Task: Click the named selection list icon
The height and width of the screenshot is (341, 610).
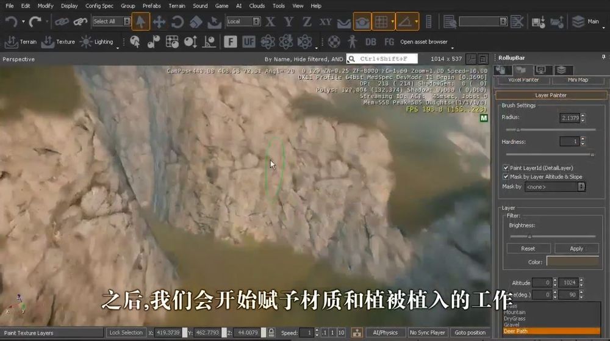Action: pos(450,22)
